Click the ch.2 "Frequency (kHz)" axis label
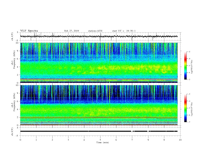The image size is (203, 157). click(x=14, y=102)
